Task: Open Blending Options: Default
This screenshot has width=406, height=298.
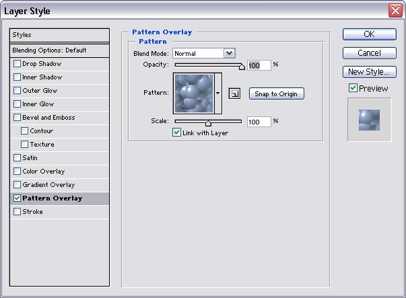Action: tap(59, 50)
